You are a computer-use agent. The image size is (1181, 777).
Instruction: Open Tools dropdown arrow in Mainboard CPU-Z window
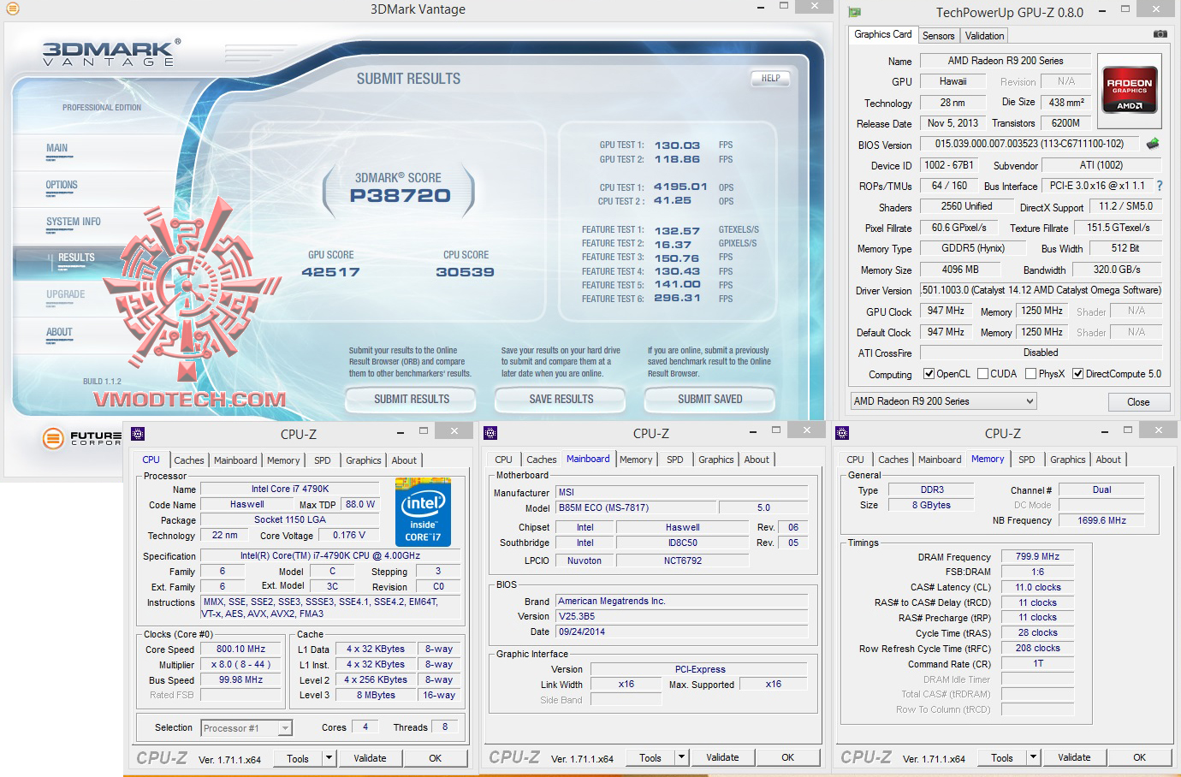[x=682, y=757]
